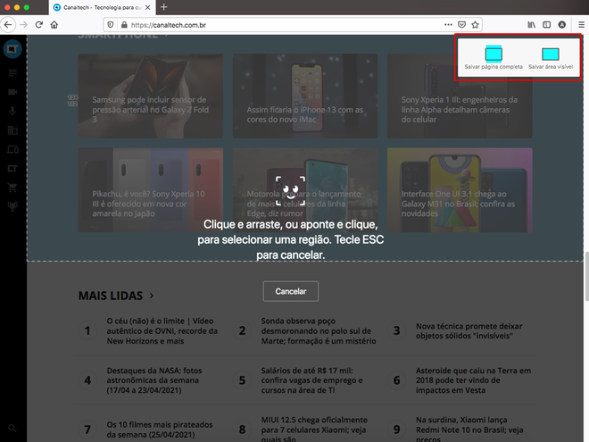The width and height of the screenshot is (589, 442).
Task: Open the MIUI 12.5 Xiaomi article link
Action: coord(314,429)
